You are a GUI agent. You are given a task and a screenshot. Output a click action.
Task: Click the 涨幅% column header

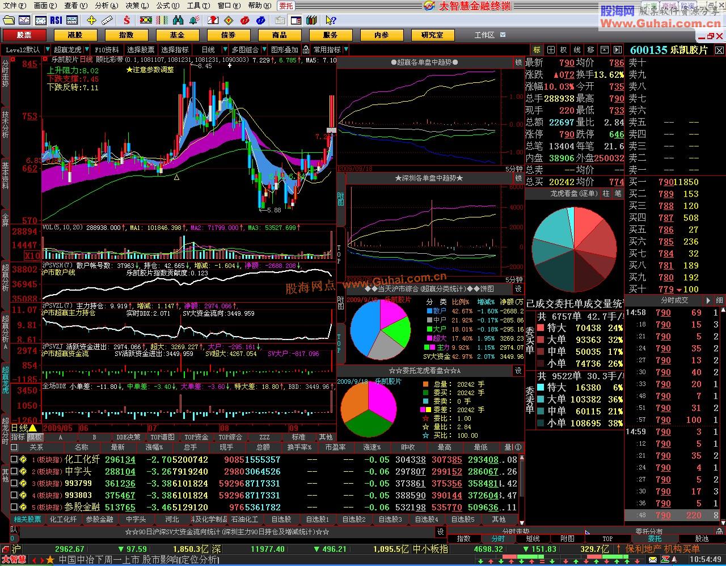point(154,447)
